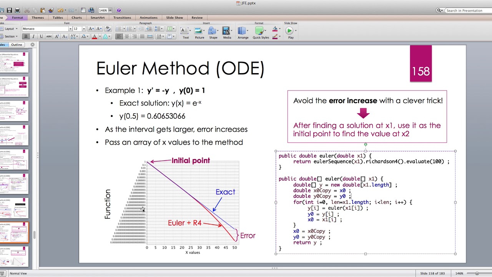Switch to the Review tab
Image resolution: width=492 pixels, height=277 pixels.
[197, 18]
